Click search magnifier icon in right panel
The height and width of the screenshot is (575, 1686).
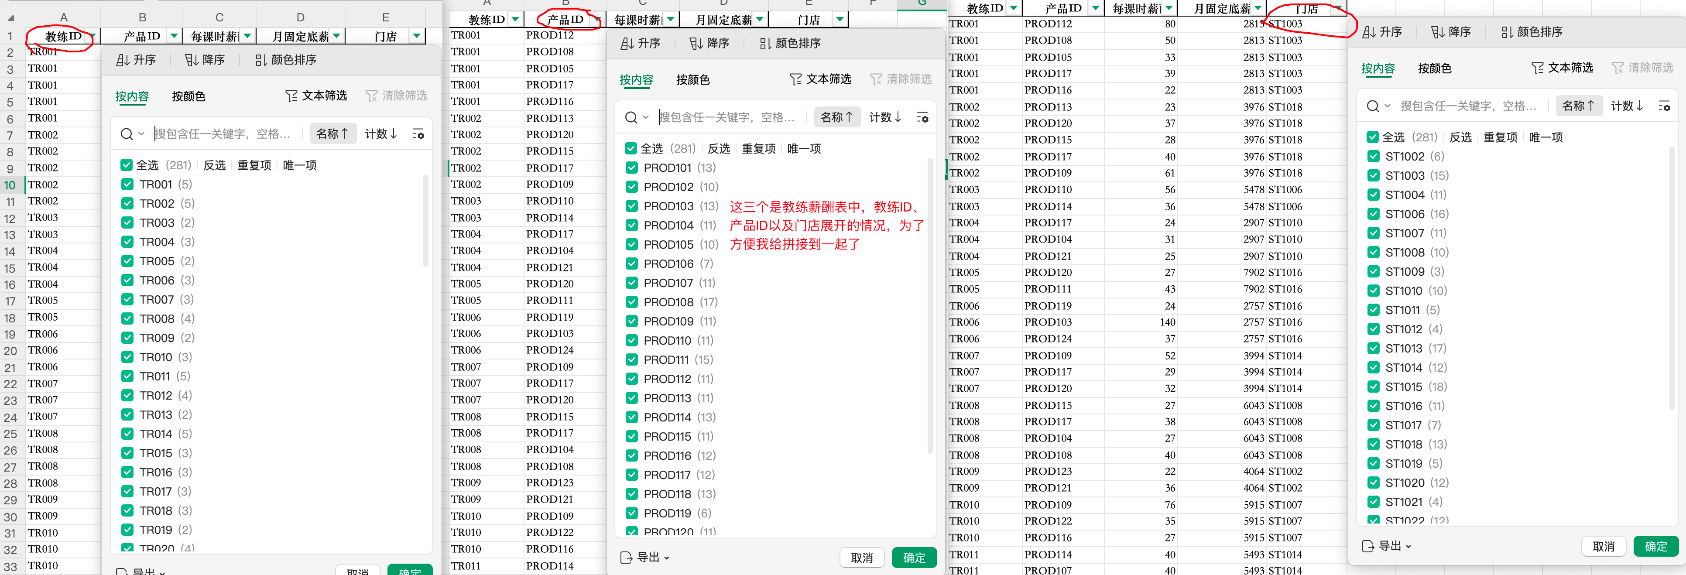tap(1373, 106)
